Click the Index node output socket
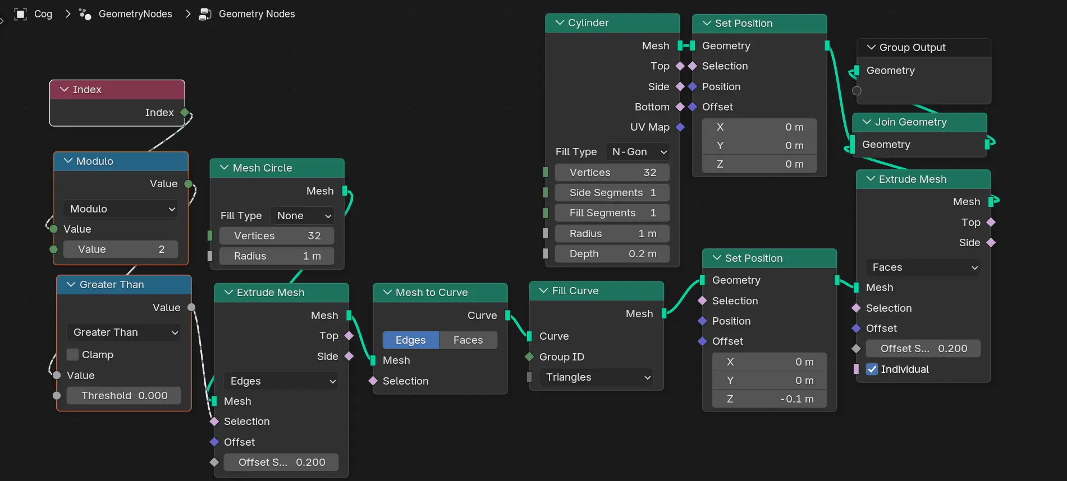This screenshot has height=481, width=1067. [x=185, y=112]
